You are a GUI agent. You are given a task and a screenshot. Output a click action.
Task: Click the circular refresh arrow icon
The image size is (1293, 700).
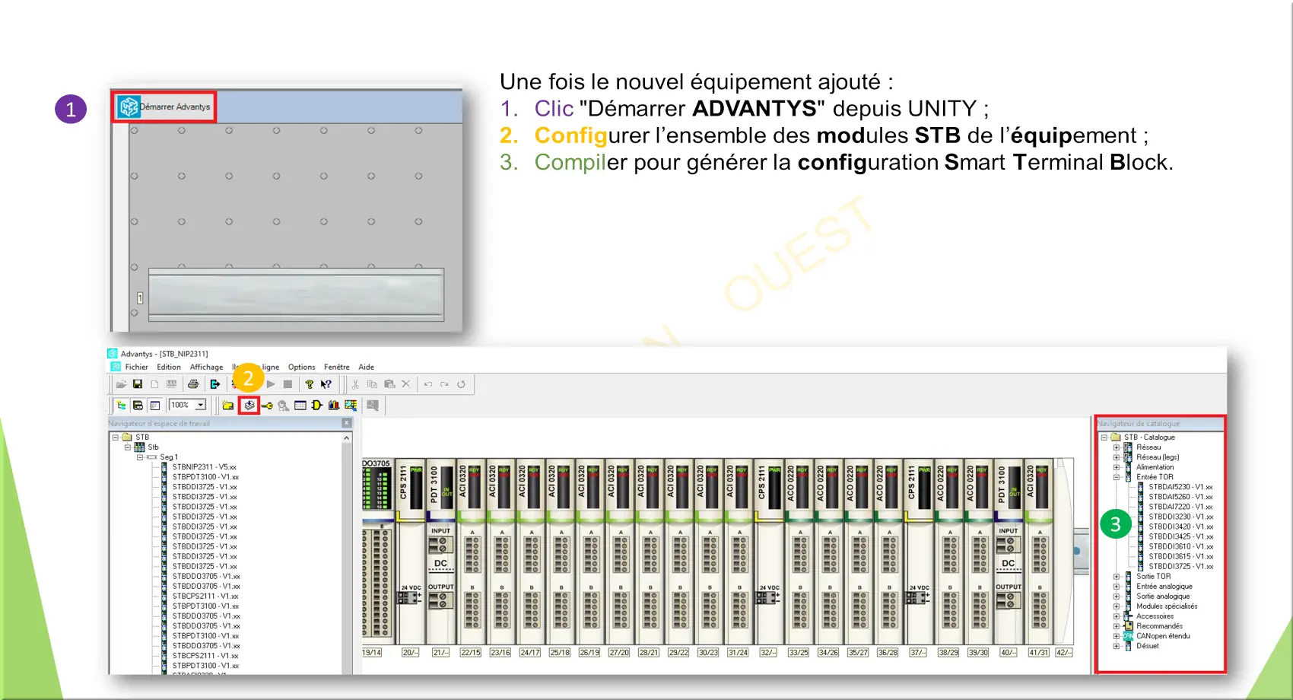[x=461, y=384]
